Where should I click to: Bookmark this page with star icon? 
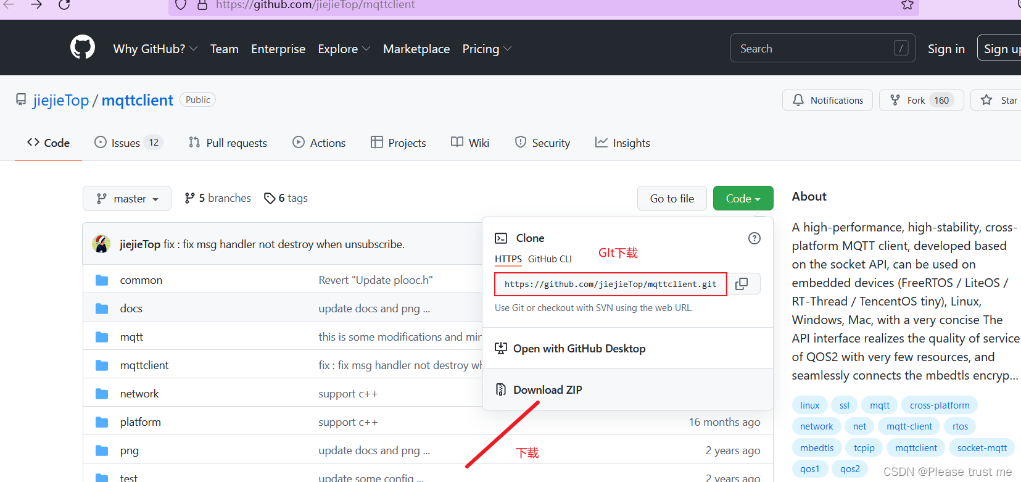point(907,5)
